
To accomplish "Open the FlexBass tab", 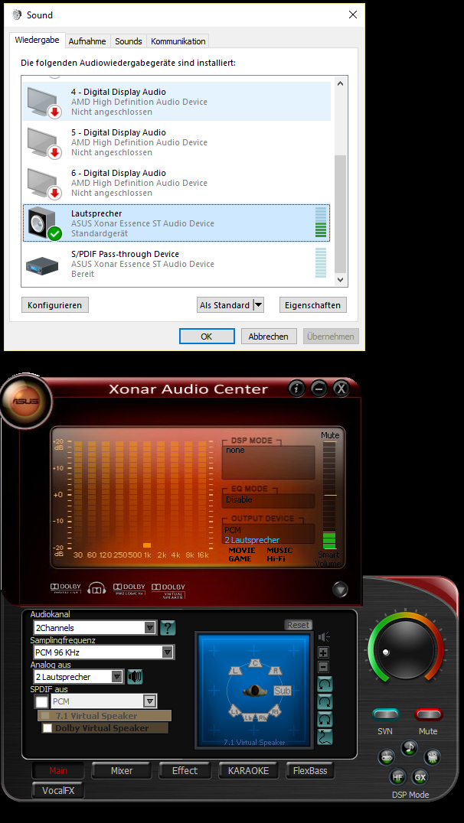I will pos(310,770).
